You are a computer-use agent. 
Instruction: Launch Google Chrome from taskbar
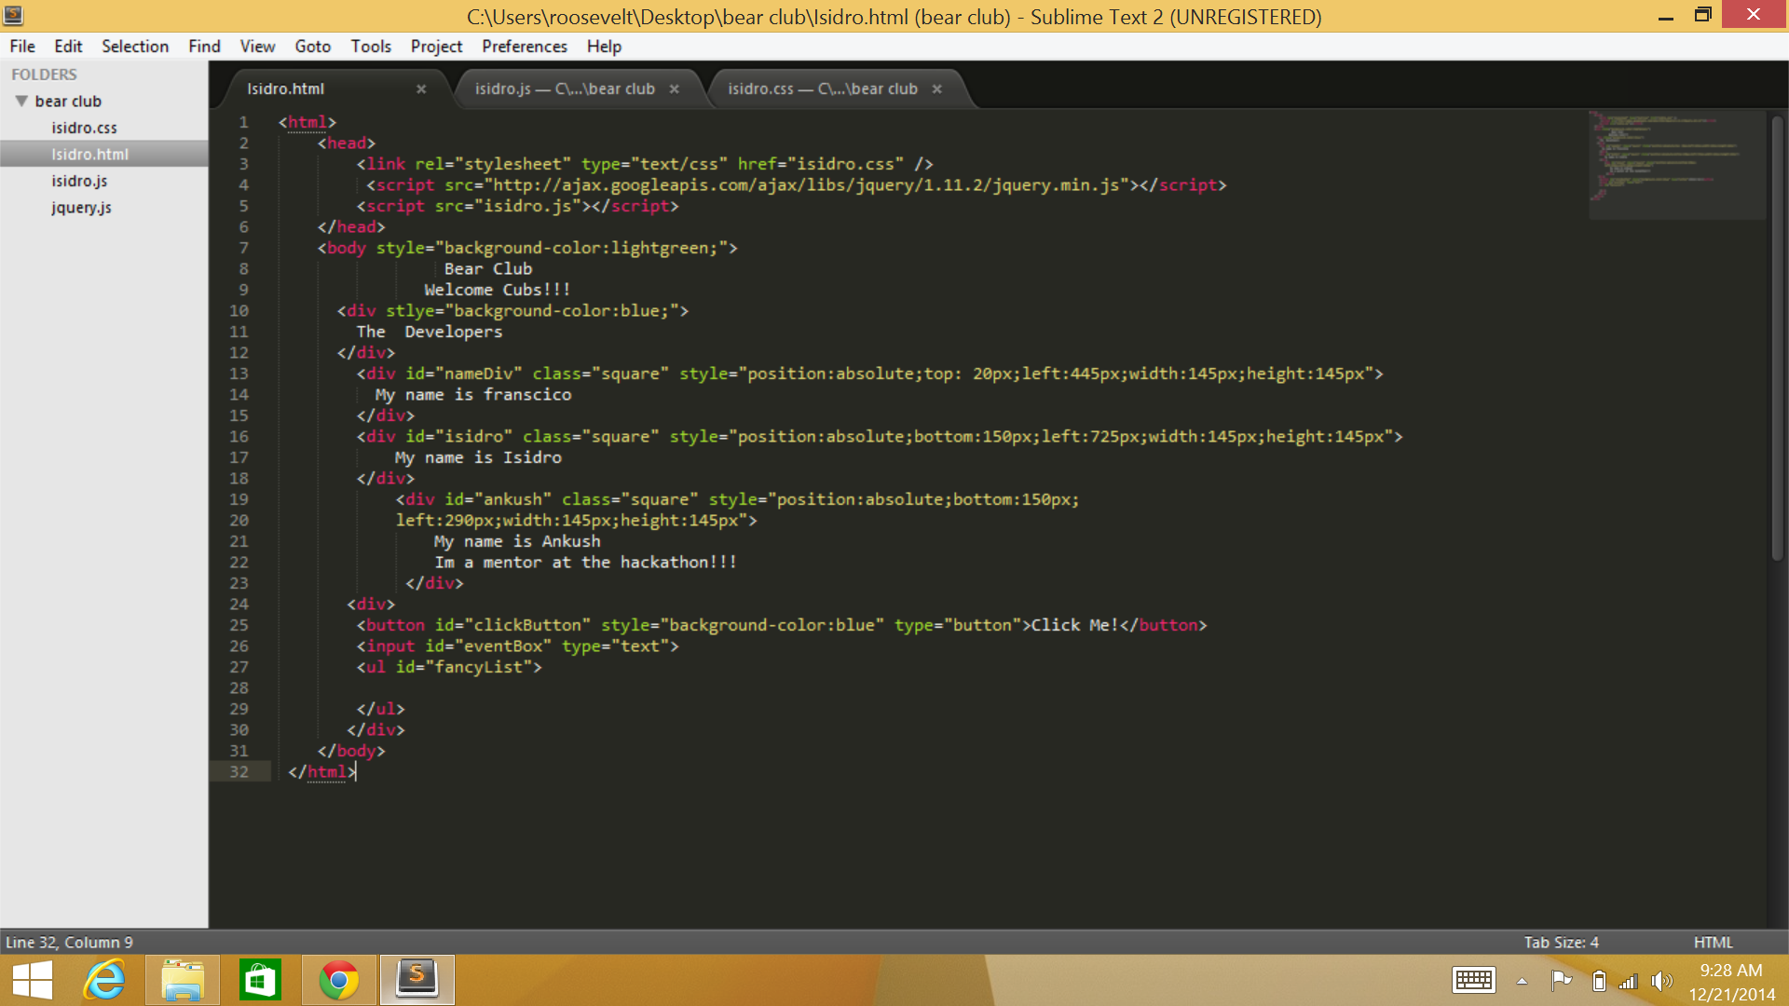[339, 980]
